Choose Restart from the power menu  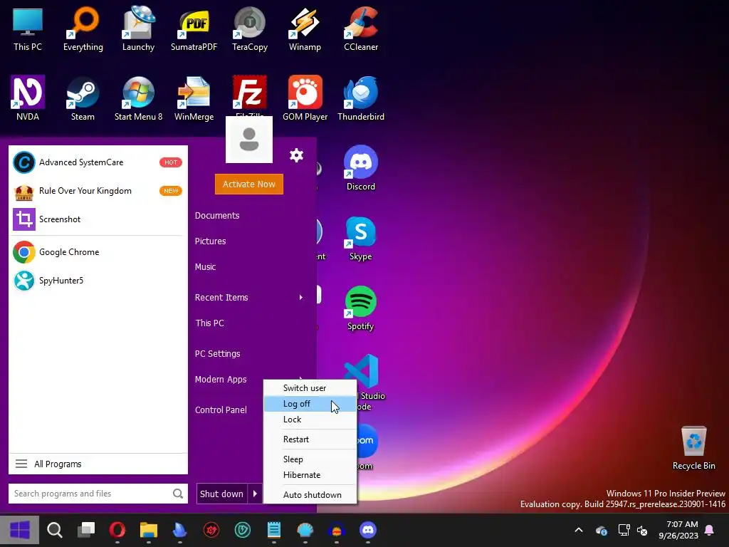tap(310, 439)
